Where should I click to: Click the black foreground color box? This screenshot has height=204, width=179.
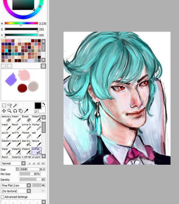click(38, 106)
